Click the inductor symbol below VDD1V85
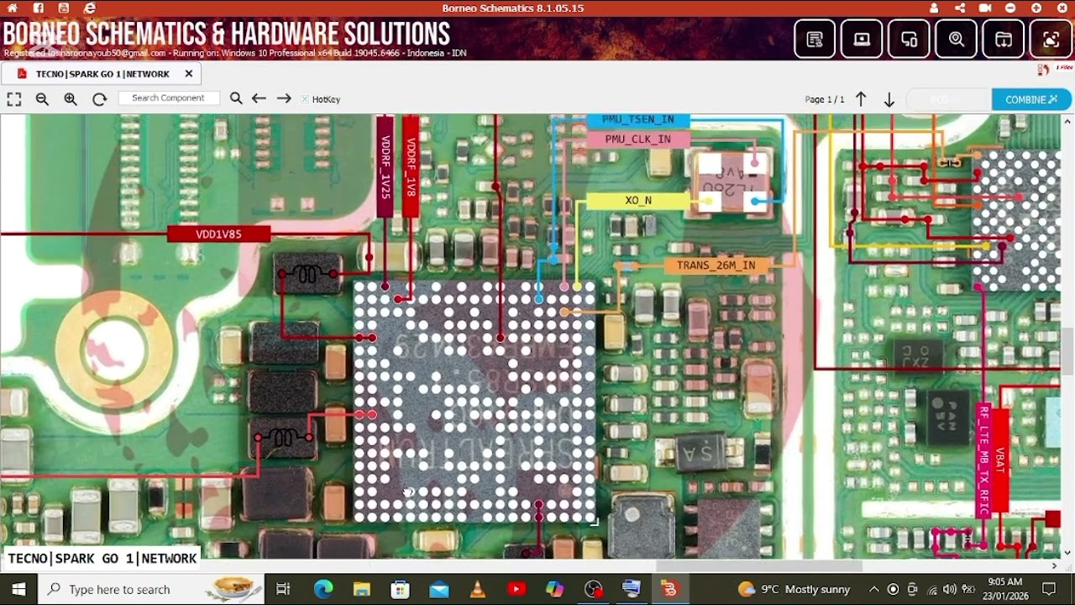1075x605 pixels. 308,274
